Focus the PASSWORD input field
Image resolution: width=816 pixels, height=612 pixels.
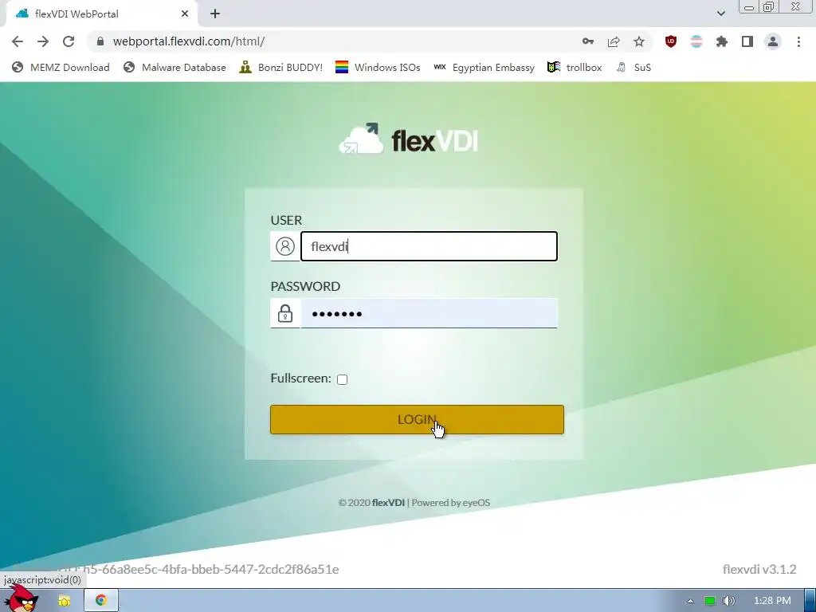click(430, 313)
